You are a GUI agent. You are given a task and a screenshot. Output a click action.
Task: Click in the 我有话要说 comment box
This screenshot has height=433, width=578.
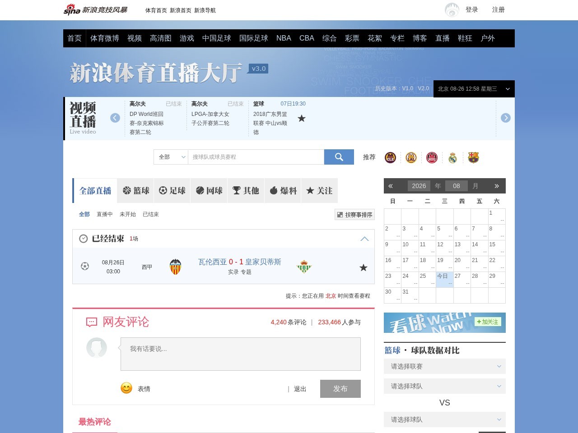240,354
